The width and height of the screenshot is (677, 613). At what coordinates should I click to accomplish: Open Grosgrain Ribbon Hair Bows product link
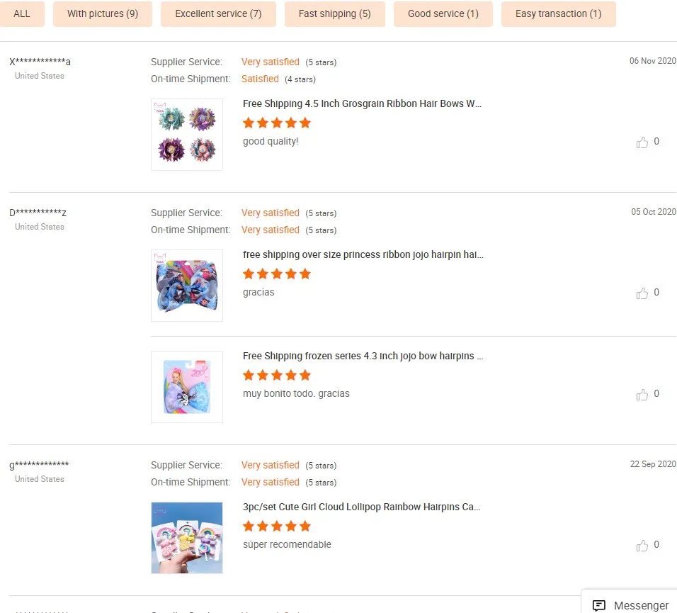[x=362, y=103]
